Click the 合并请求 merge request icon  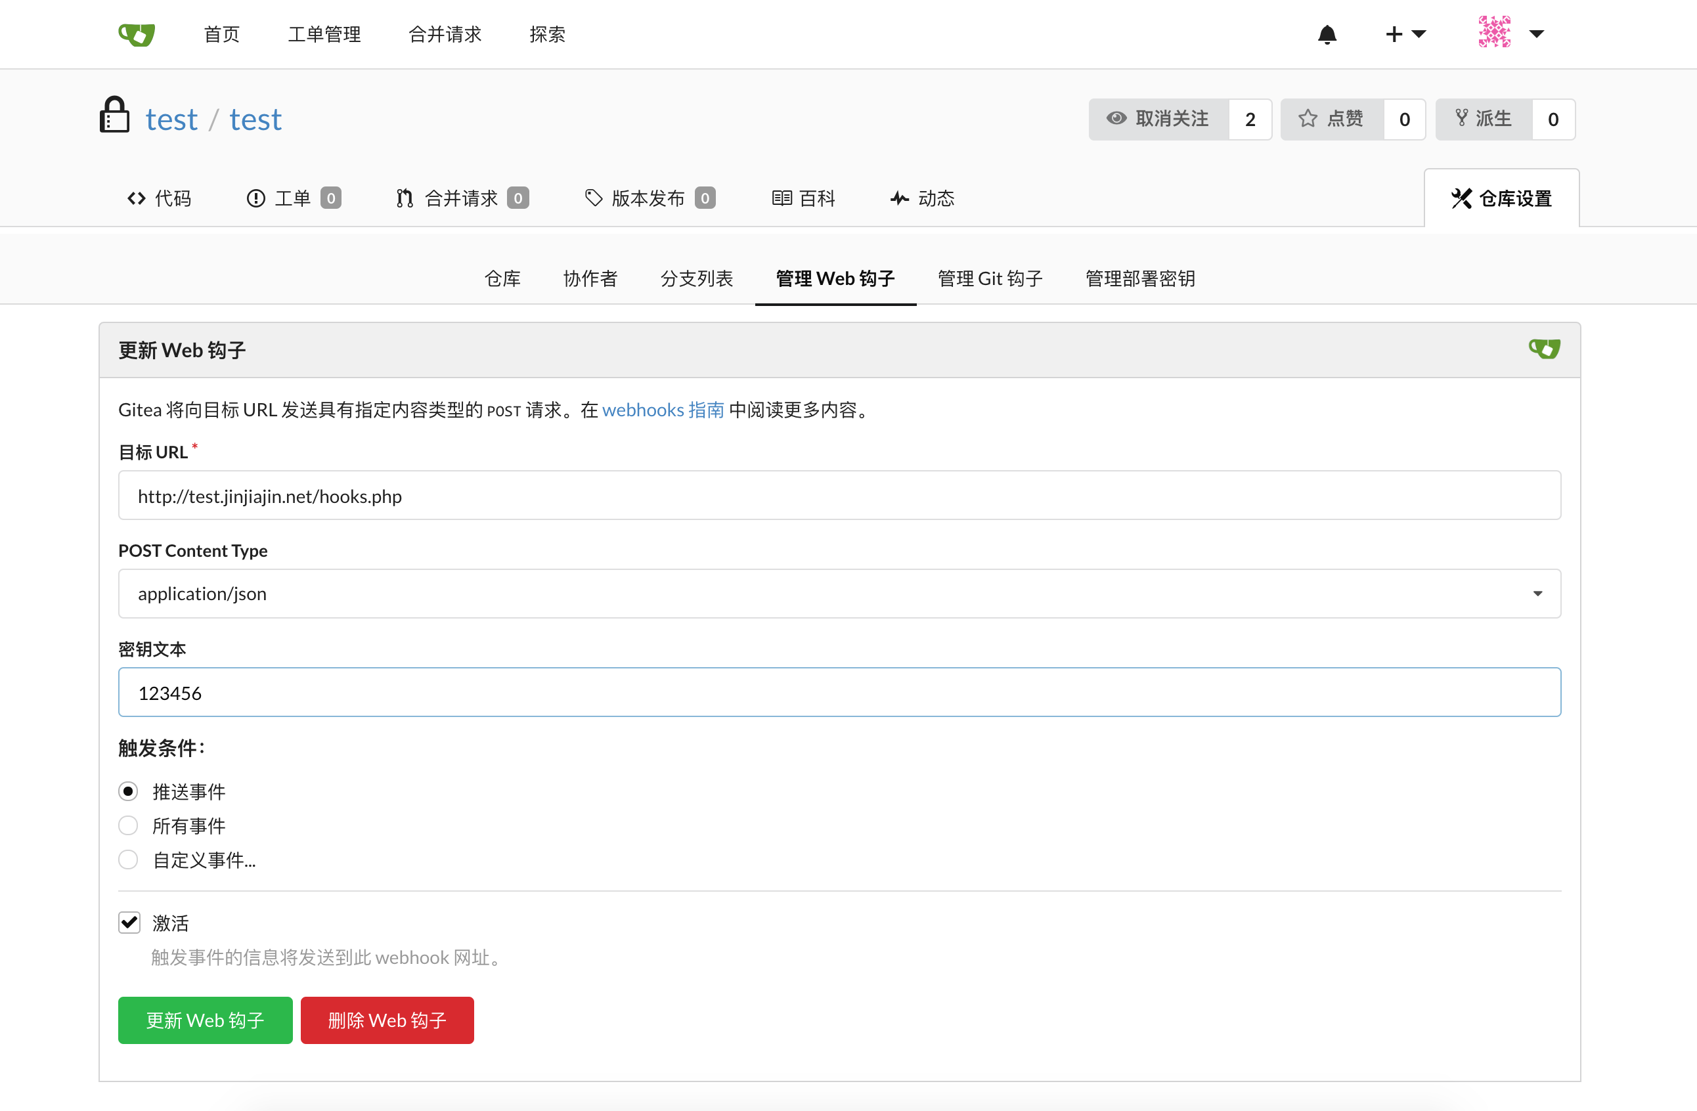coord(405,198)
